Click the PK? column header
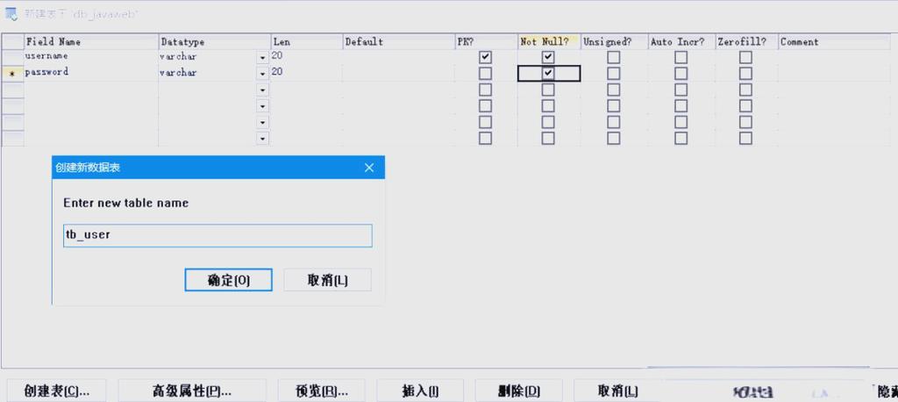 (485, 42)
